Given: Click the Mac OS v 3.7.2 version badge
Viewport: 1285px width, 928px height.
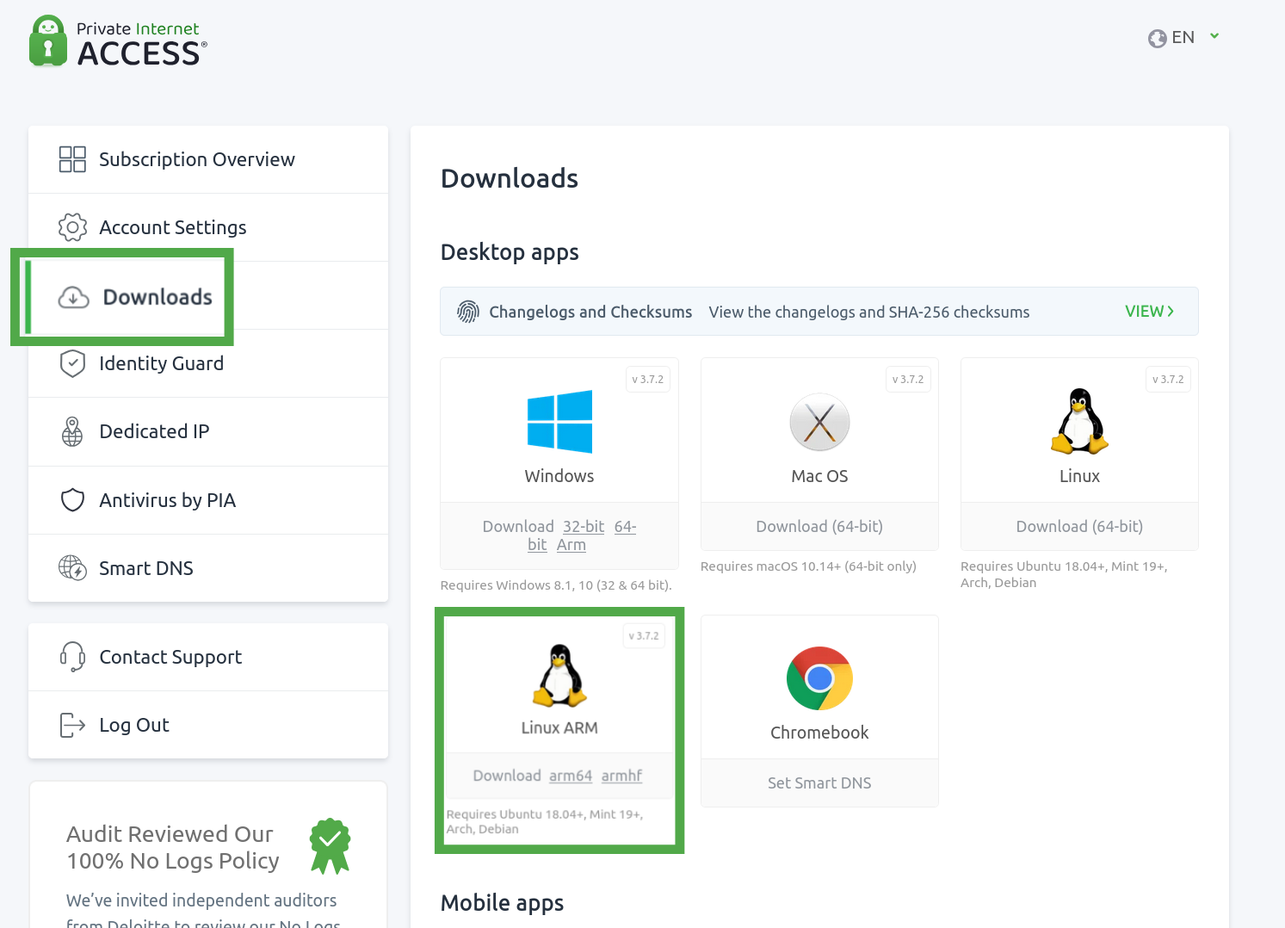Looking at the screenshot, I should (908, 379).
